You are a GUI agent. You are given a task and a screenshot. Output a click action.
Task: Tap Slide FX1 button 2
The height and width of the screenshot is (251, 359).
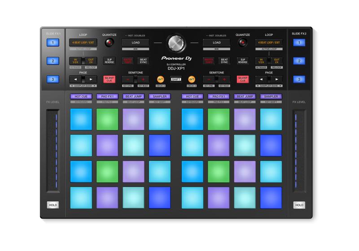pos(53,61)
